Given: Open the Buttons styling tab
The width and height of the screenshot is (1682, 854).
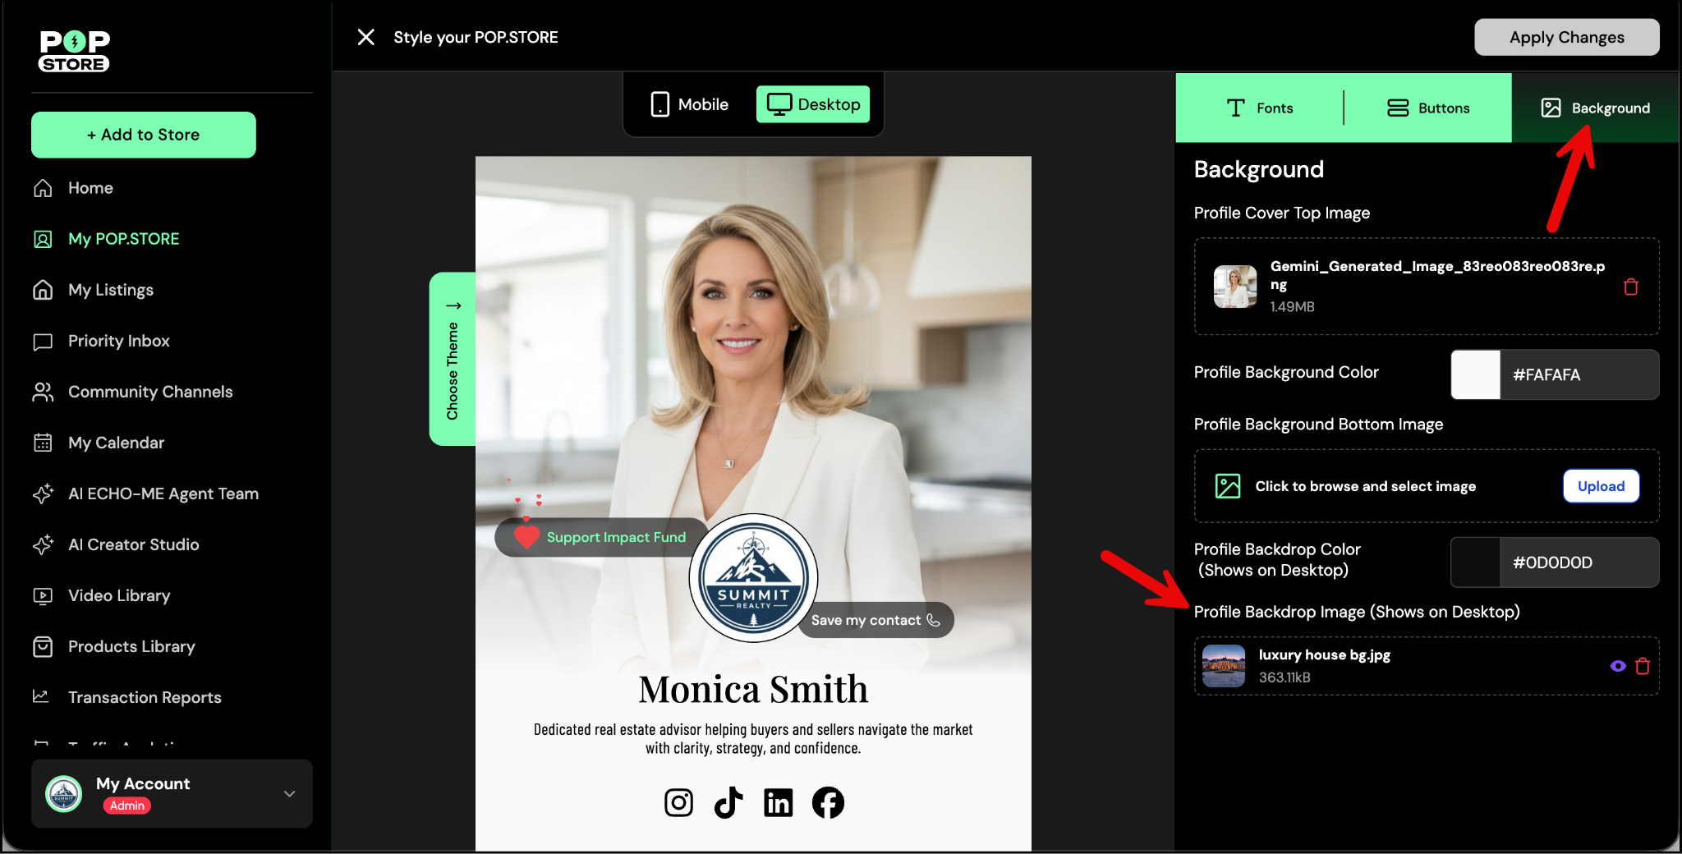Looking at the screenshot, I should click(1428, 108).
